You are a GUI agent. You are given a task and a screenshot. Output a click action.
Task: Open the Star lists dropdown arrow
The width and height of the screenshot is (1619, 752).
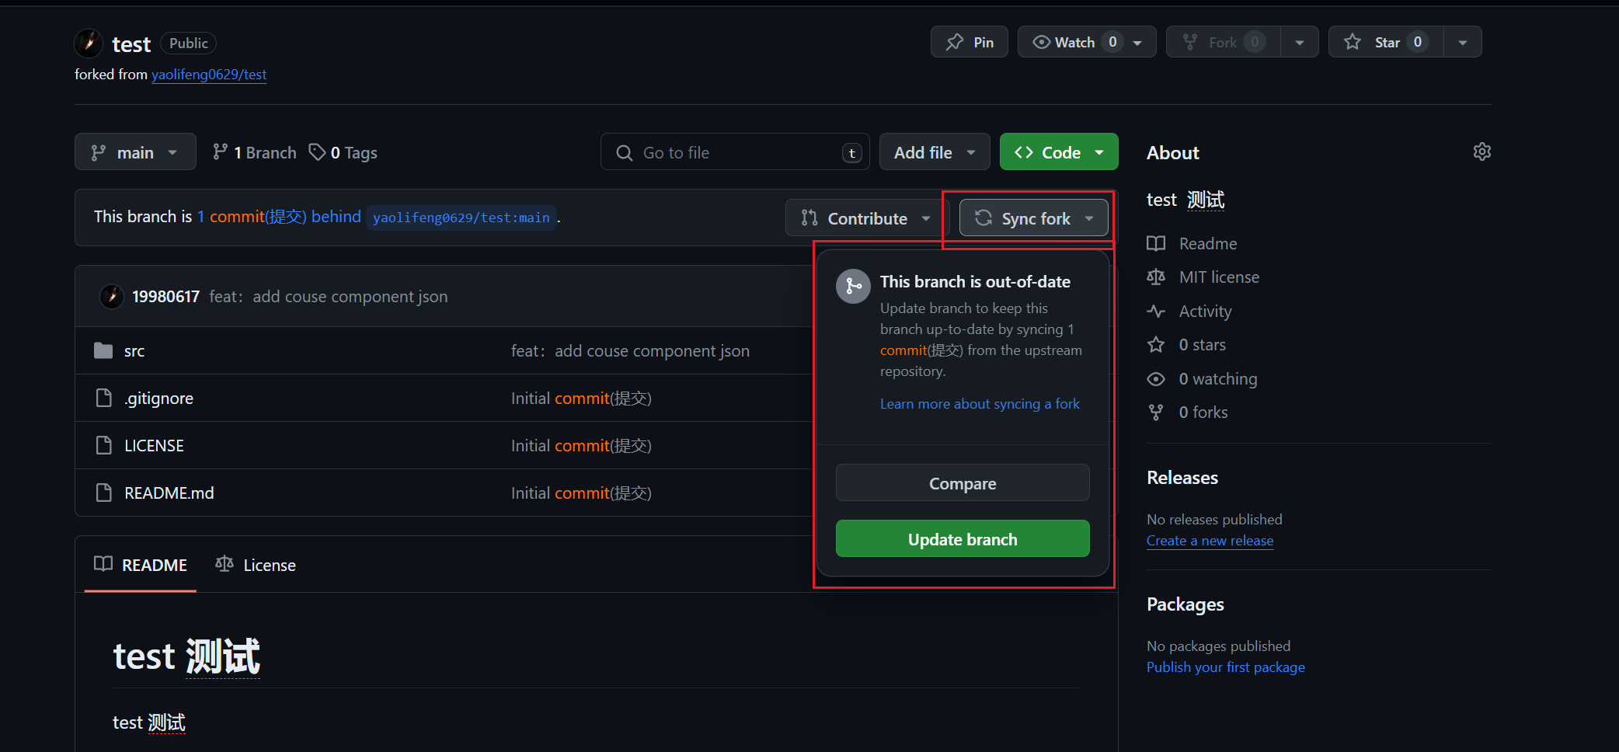tap(1463, 43)
